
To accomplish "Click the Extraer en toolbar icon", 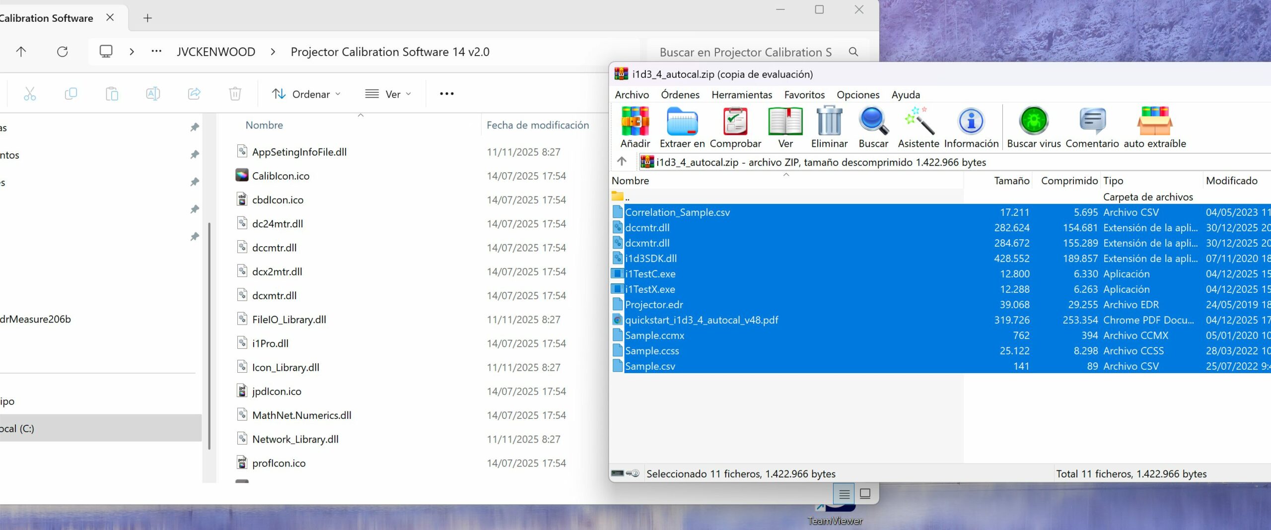I will (682, 127).
